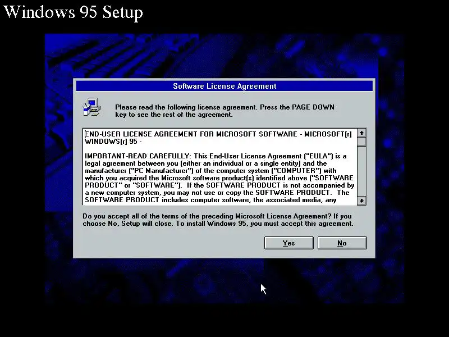Image resolution: width=449 pixels, height=337 pixels.
Task: Click the line starting 'which you acquired the Microsoft software'
Action: point(219,178)
